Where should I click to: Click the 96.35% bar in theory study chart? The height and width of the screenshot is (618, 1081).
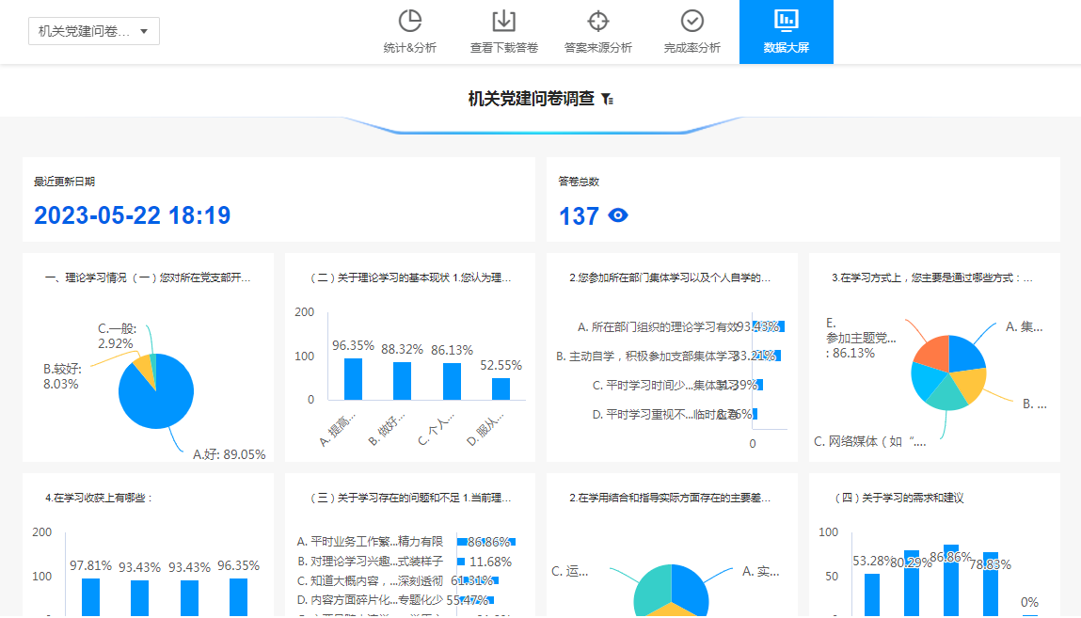(353, 379)
